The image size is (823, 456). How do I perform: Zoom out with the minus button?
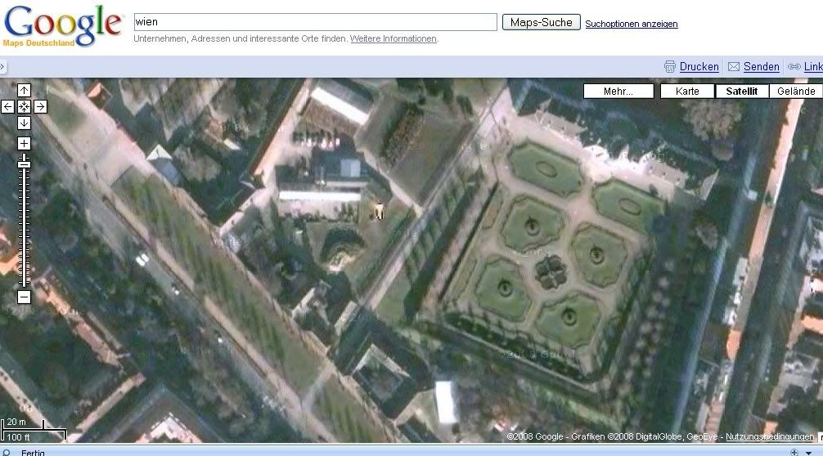[25, 297]
